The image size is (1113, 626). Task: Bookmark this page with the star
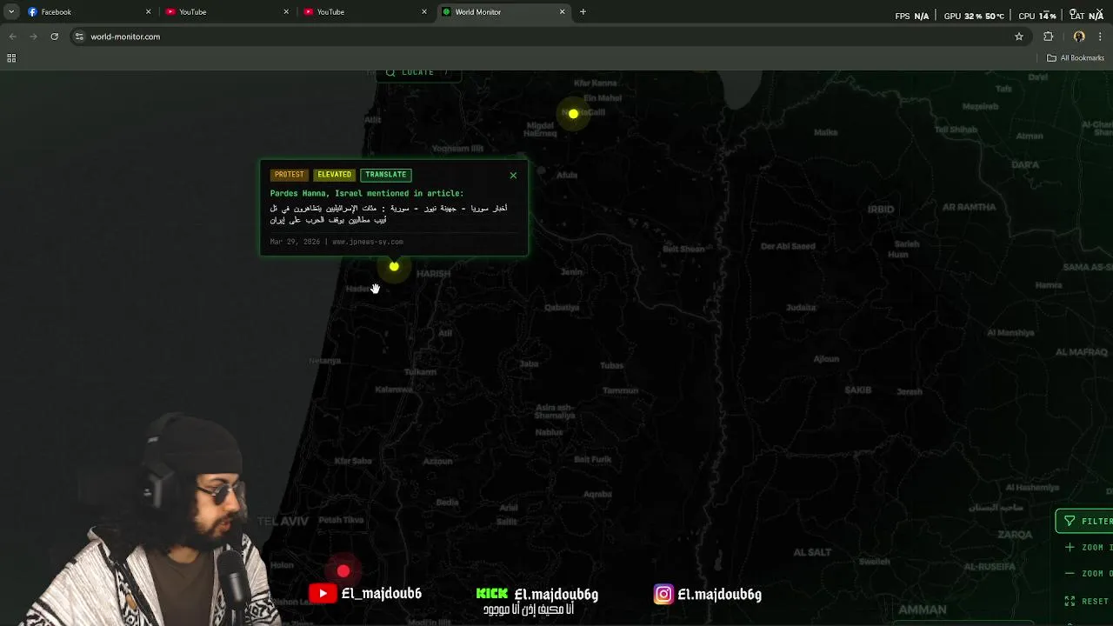[1019, 37]
